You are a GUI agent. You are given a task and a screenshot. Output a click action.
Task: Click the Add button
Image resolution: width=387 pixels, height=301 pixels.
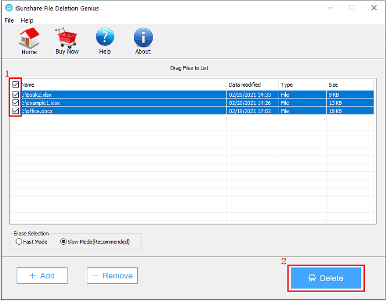[x=42, y=276]
